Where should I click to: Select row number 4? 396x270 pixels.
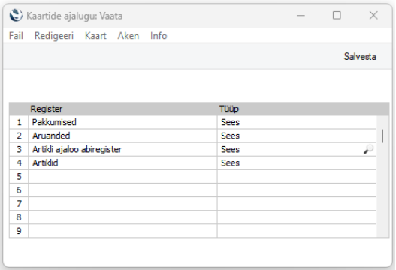point(19,163)
